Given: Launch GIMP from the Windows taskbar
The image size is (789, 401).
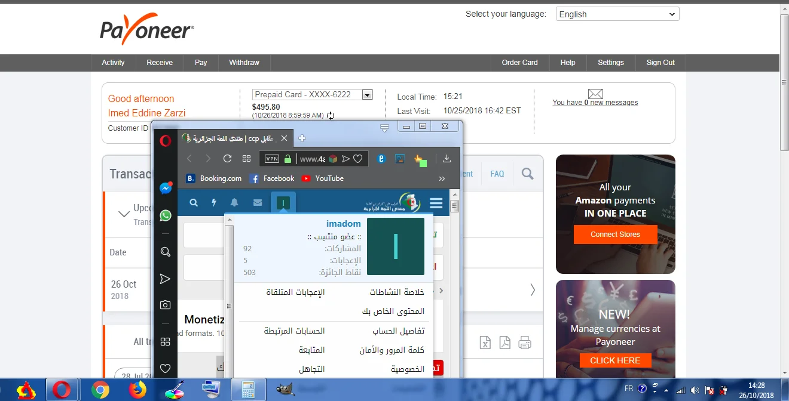Looking at the screenshot, I should 285,390.
